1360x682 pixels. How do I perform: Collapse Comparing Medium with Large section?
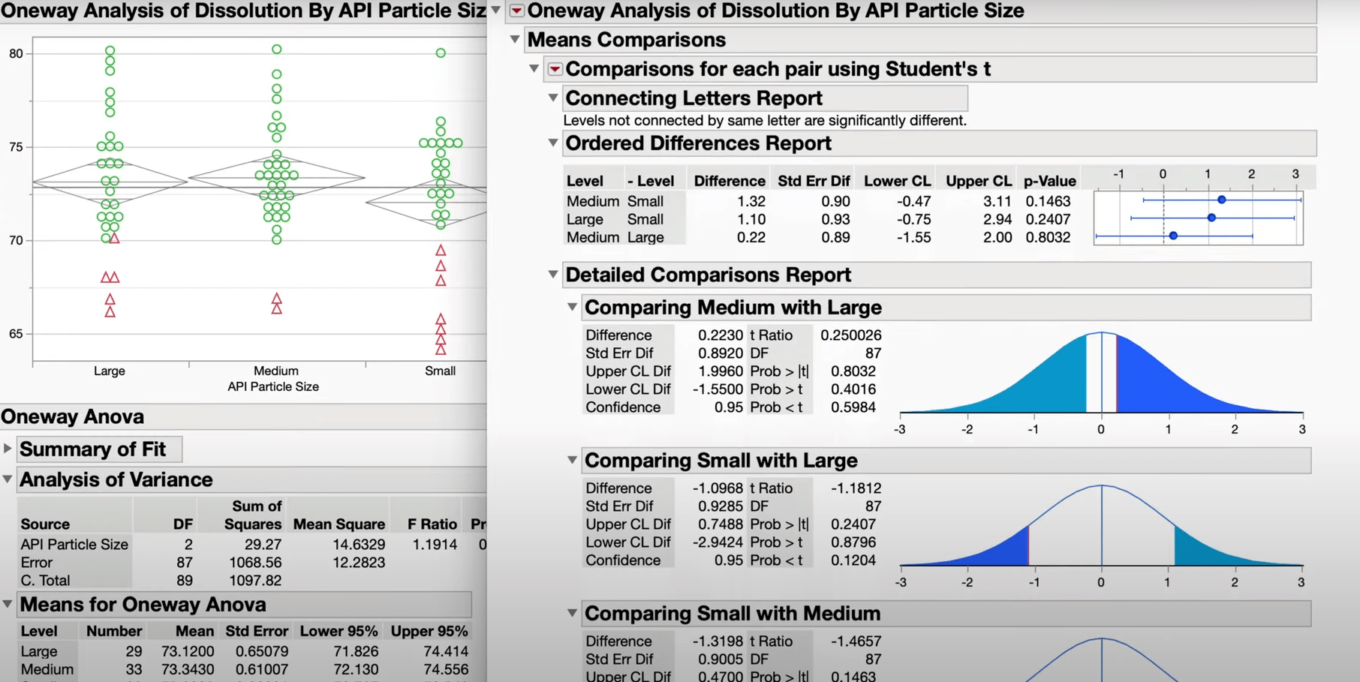[572, 307]
